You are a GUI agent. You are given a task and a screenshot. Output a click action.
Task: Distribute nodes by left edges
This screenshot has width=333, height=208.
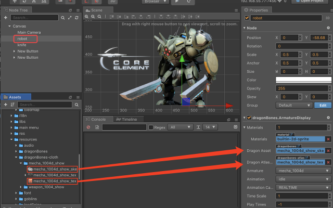[183, 17]
